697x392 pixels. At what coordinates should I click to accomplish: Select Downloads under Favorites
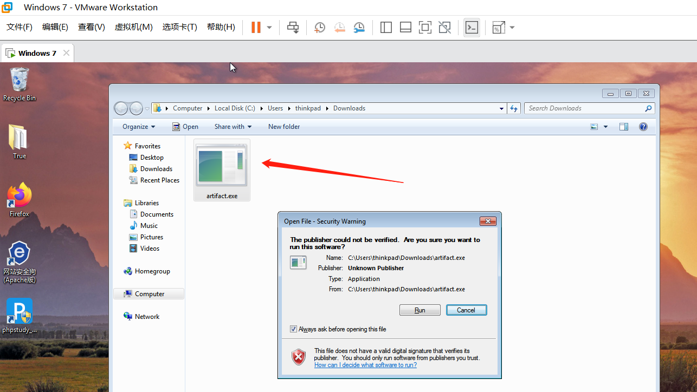(151, 169)
